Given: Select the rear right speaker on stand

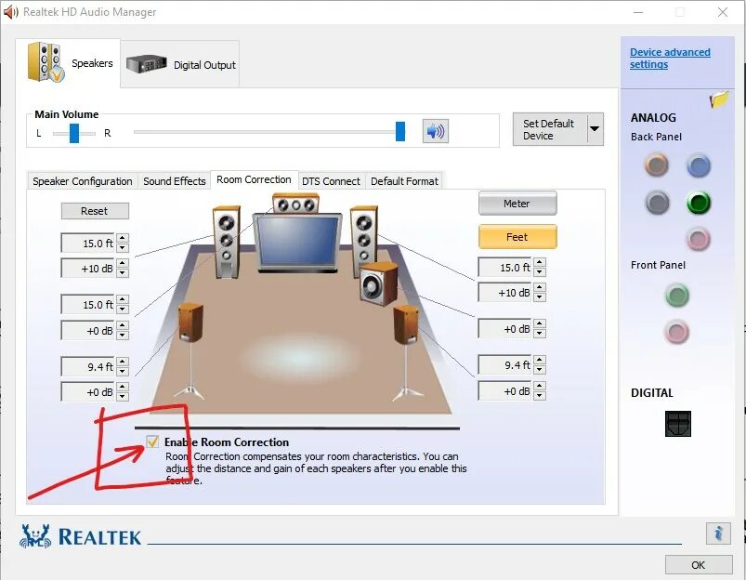Looking at the screenshot, I should pyautogui.click(x=406, y=324).
